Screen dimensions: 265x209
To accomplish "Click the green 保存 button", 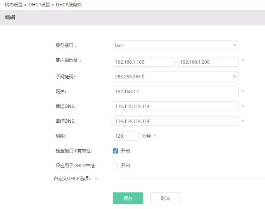I will coord(128,198).
